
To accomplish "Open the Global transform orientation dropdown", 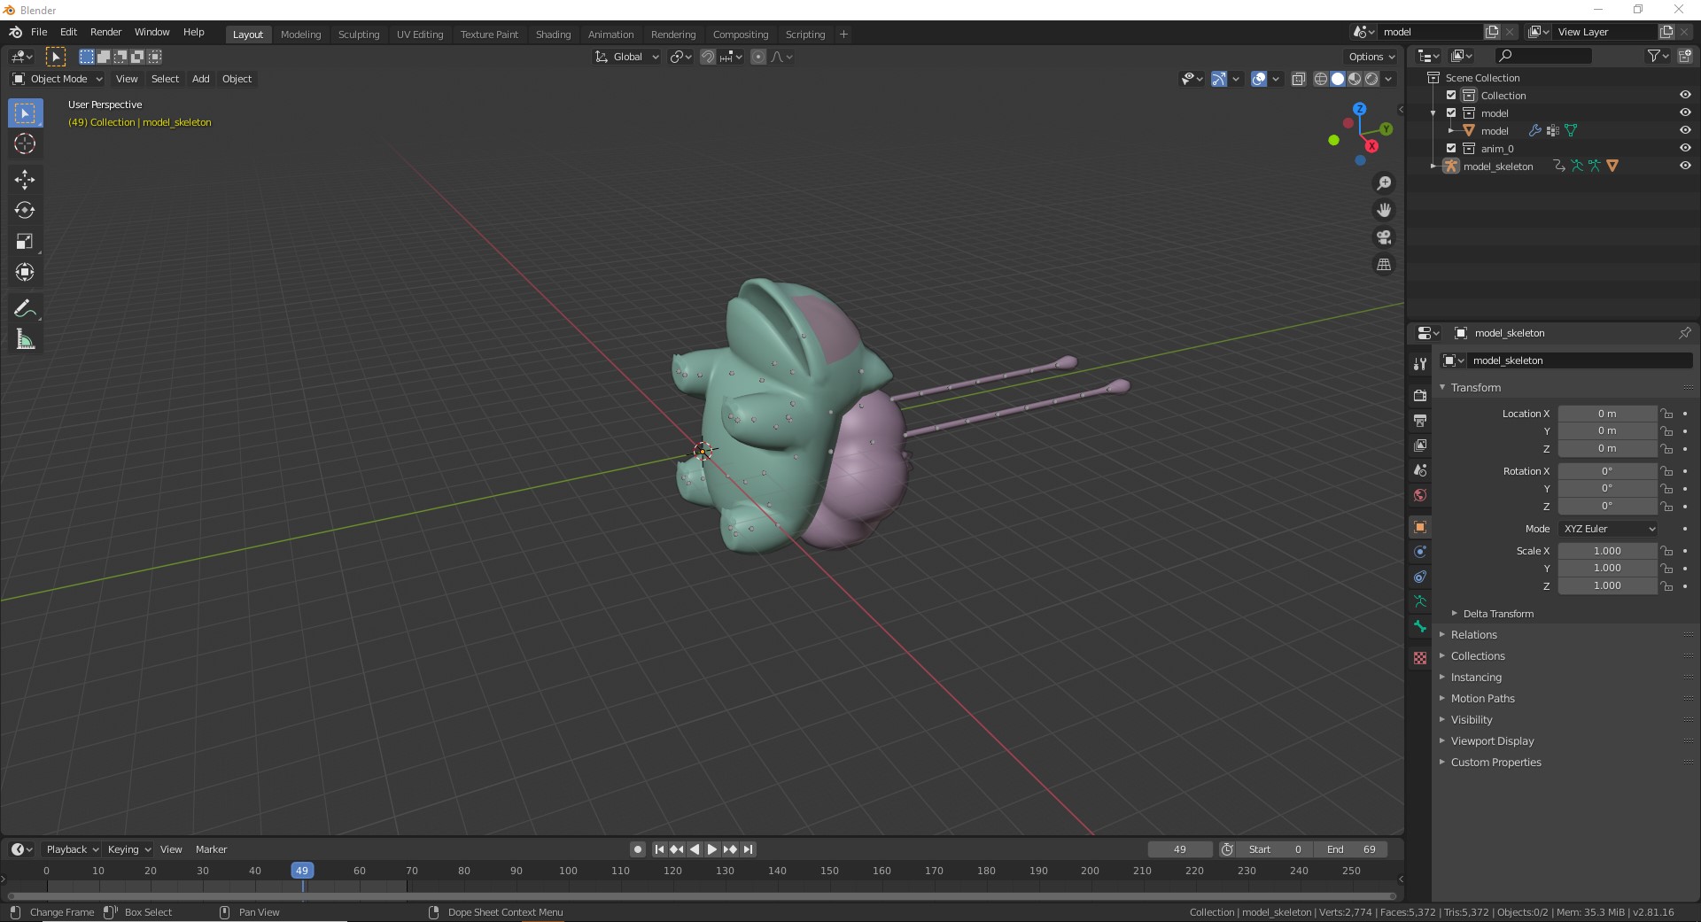I will [627, 57].
